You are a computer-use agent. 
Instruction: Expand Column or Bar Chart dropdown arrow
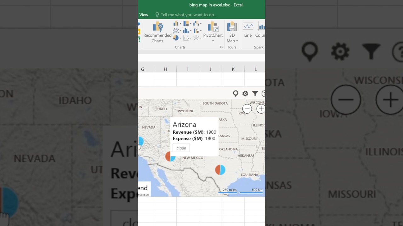coord(180,24)
